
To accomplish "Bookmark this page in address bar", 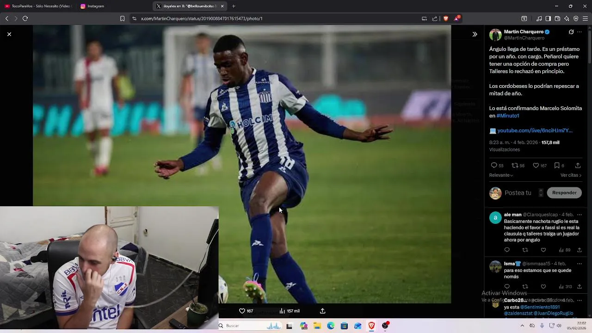I will [x=122, y=18].
